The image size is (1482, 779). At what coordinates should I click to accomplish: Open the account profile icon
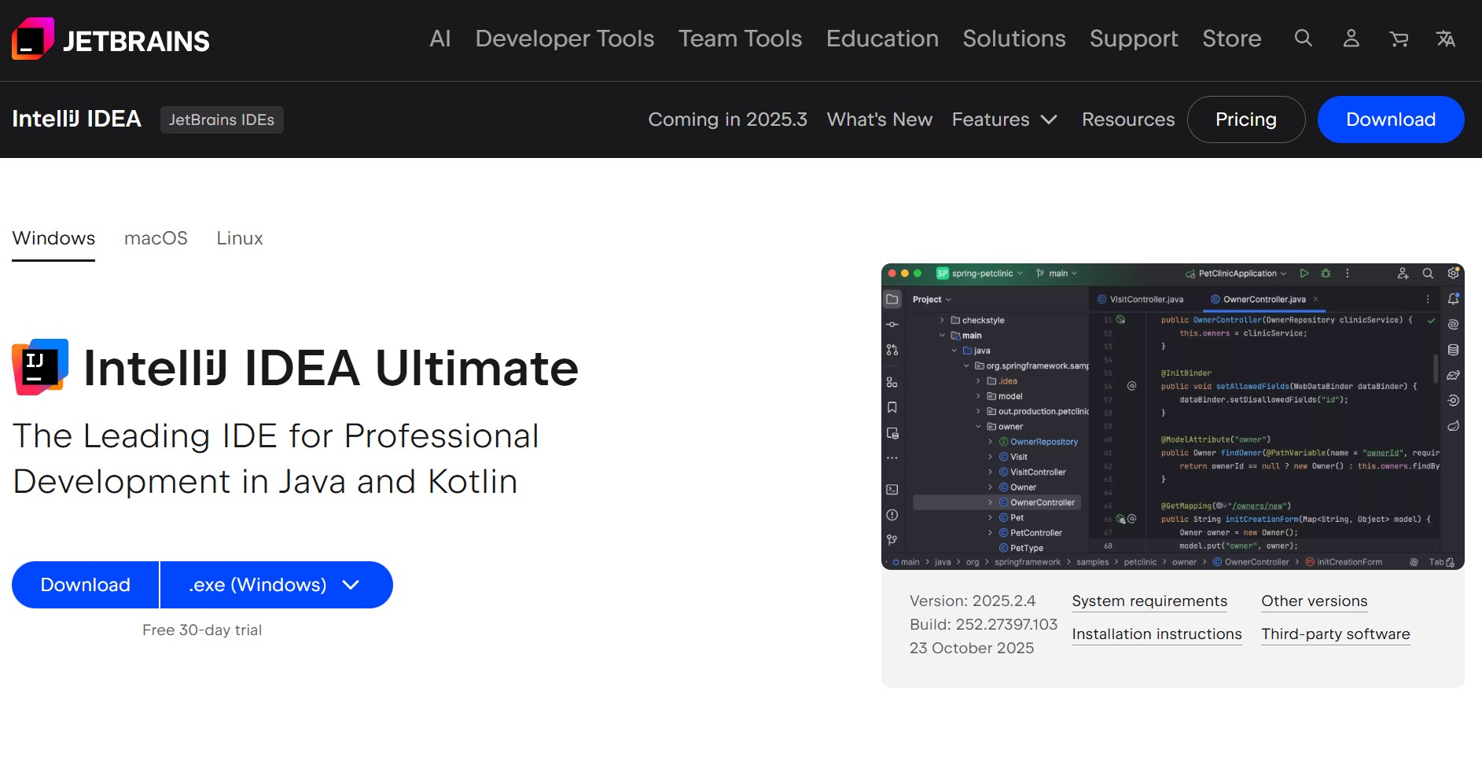pos(1351,39)
